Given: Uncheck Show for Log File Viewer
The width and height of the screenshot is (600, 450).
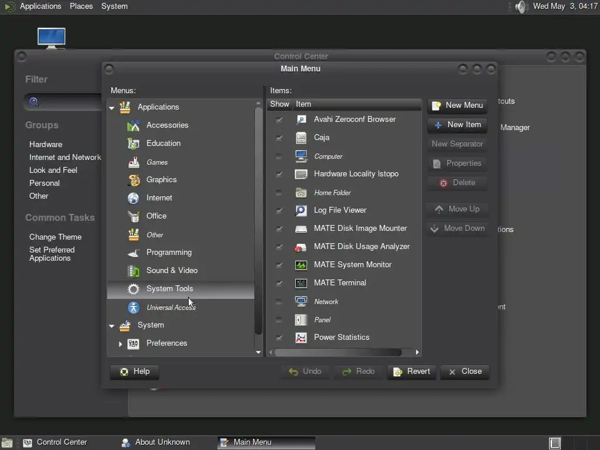Looking at the screenshot, I should (x=279, y=210).
